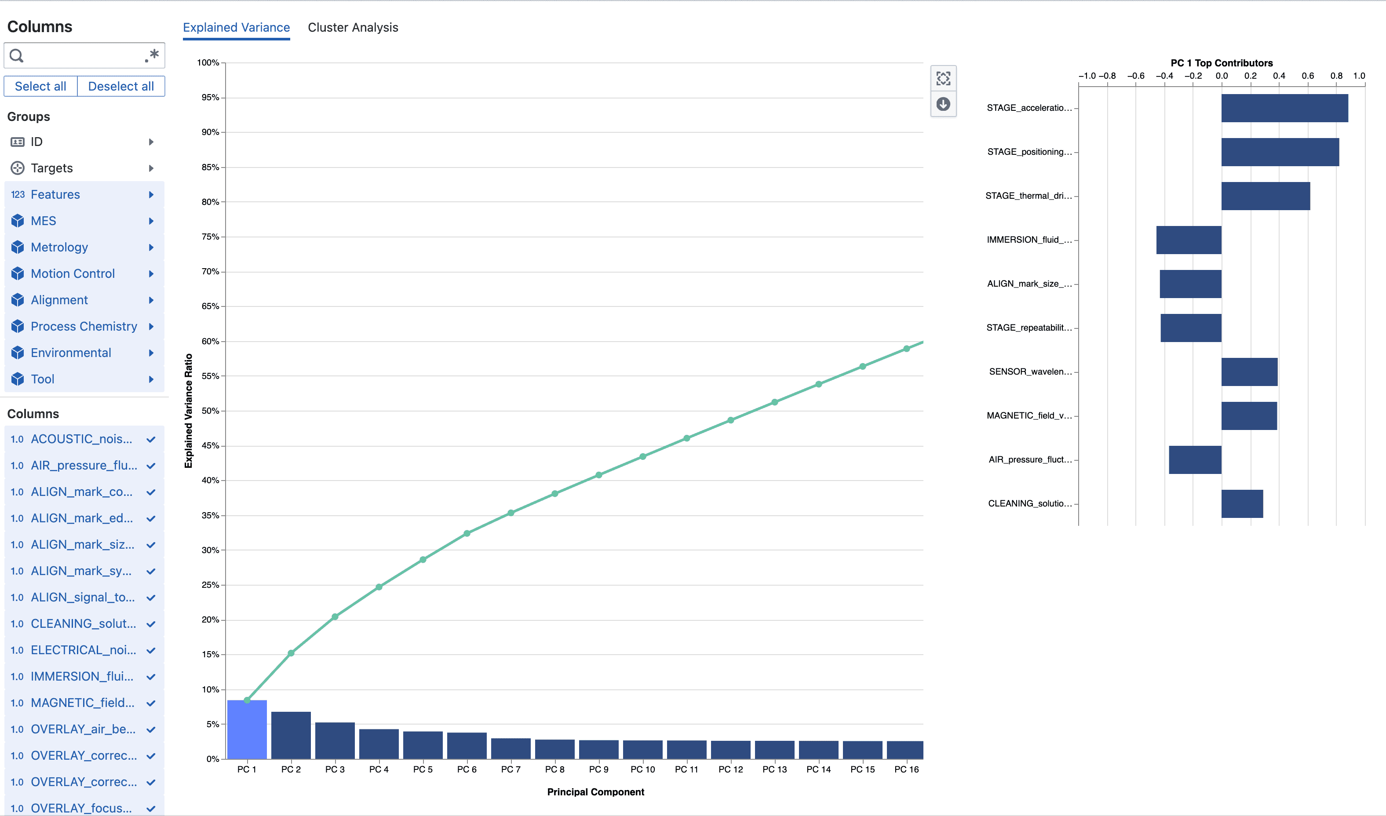Switch to the Cluster Analysis tab
The height and width of the screenshot is (816, 1386).
[353, 28]
